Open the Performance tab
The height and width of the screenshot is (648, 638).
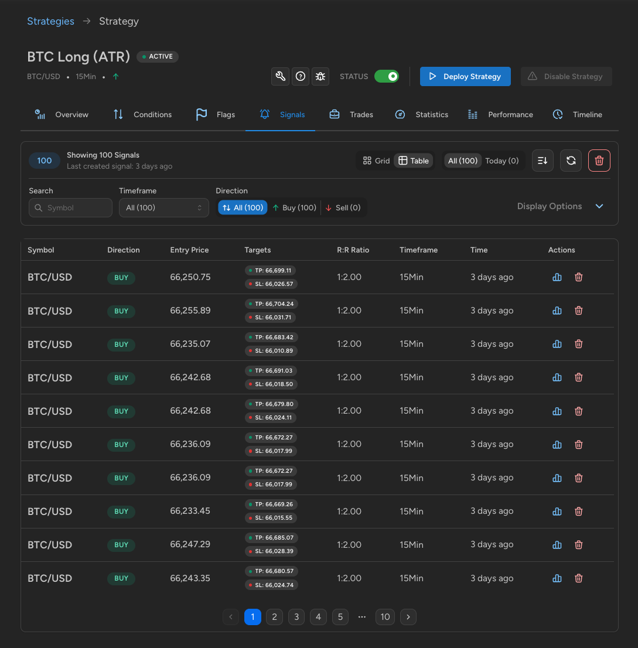(x=500, y=114)
